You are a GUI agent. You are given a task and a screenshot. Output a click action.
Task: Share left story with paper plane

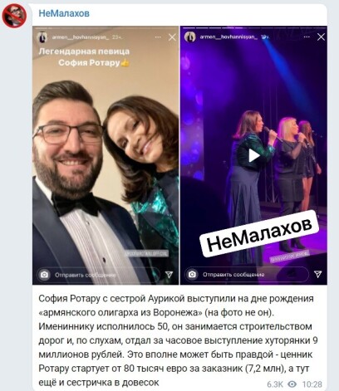click(x=169, y=274)
